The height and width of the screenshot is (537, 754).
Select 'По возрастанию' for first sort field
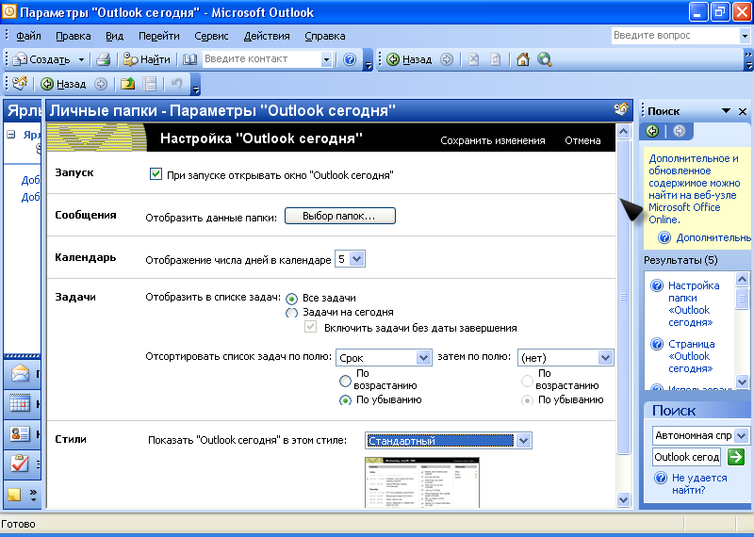click(345, 381)
